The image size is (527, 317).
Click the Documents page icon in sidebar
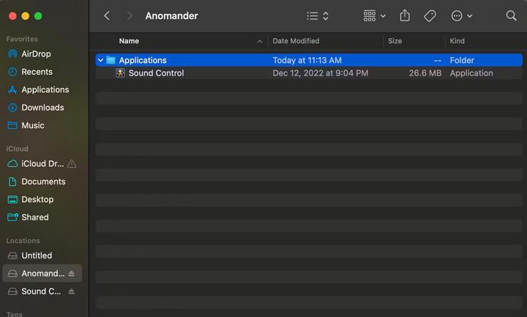click(x=12, y=182)
